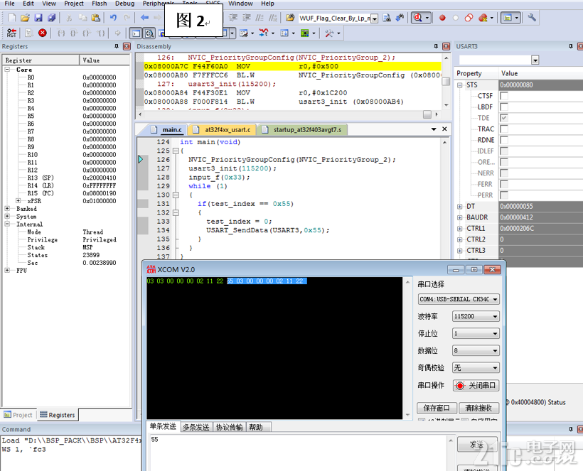Open the File menu
Screen dimensions: 583x471
point(10,4)
